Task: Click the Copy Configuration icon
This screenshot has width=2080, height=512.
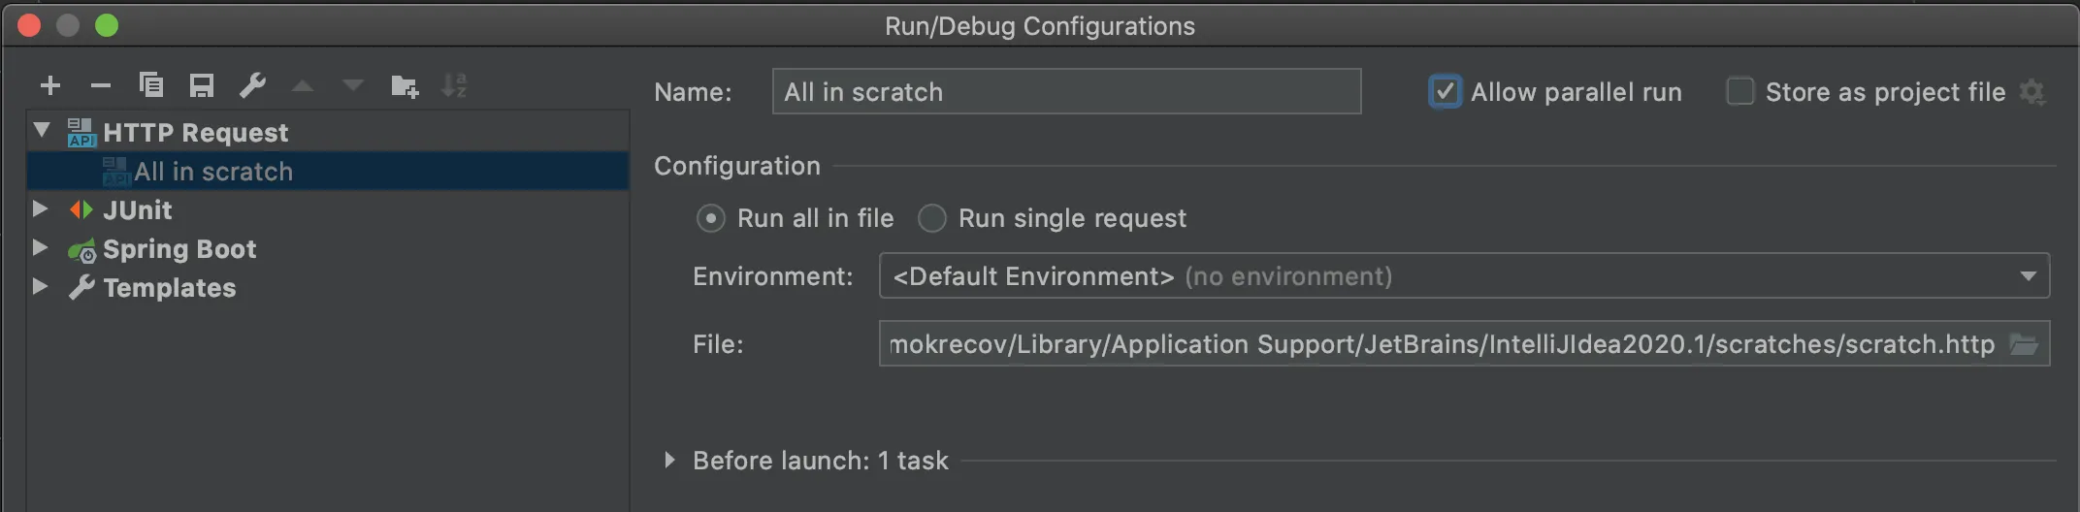Action: coord(151,86)
